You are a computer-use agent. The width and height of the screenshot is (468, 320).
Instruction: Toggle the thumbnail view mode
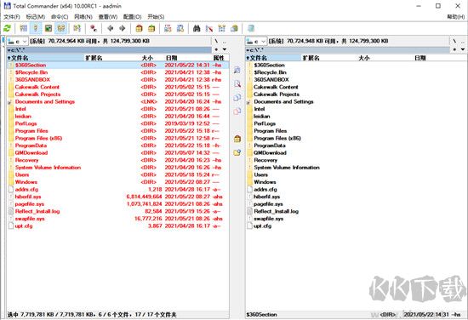49,28
